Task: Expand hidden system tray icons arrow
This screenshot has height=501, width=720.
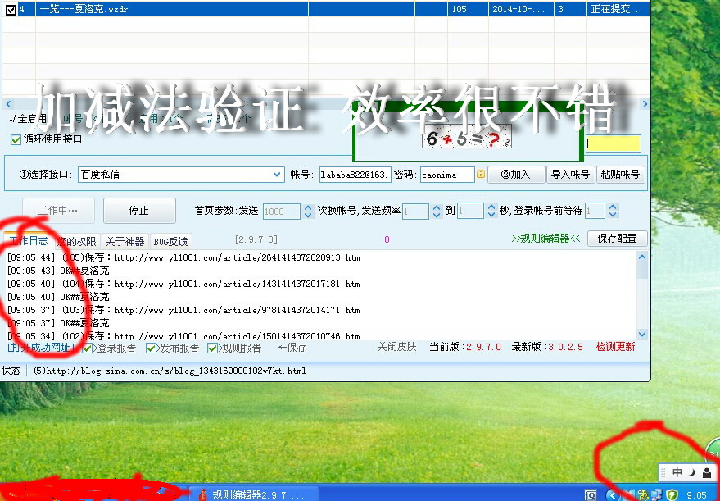Action: pyautogui.click(x=613, y=494)
